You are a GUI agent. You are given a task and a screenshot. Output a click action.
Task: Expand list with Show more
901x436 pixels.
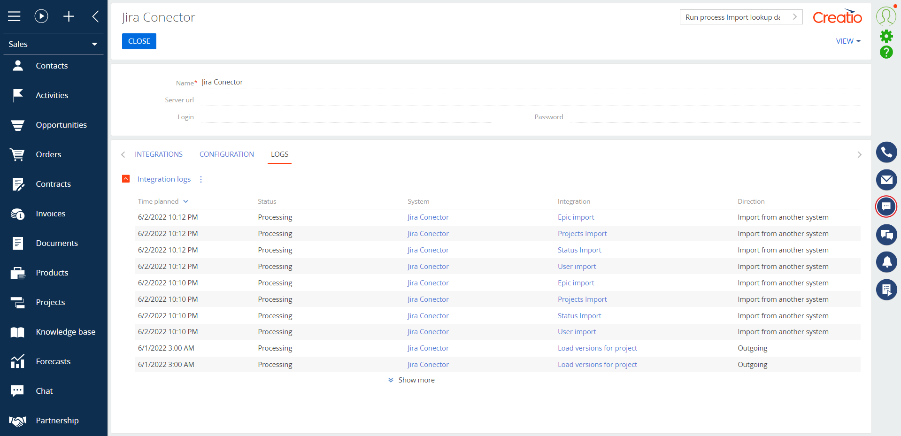tap(411, 380)
